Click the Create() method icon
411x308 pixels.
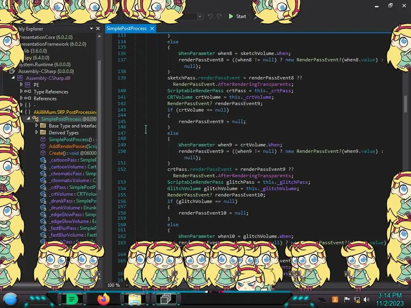[x=43, y=153]
